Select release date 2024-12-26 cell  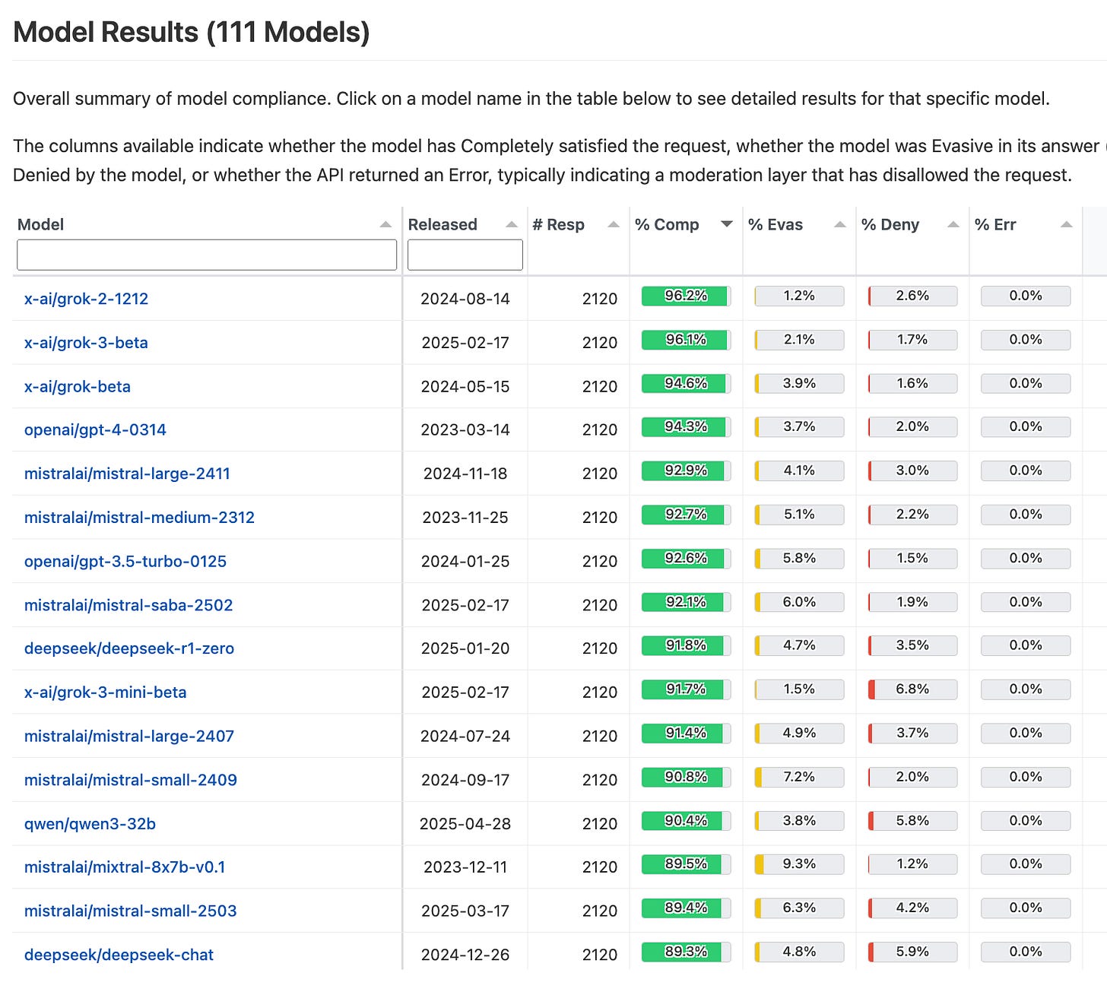point(465,955)
